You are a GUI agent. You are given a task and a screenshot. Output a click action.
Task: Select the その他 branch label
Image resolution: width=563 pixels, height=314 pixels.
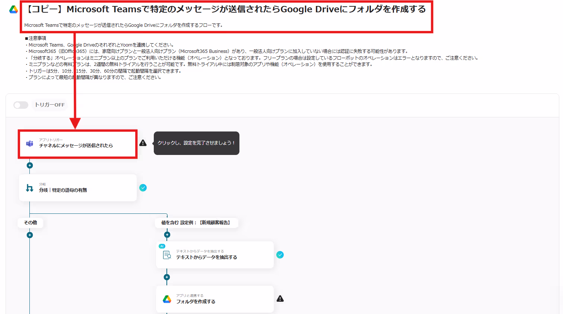coord(31,223)
